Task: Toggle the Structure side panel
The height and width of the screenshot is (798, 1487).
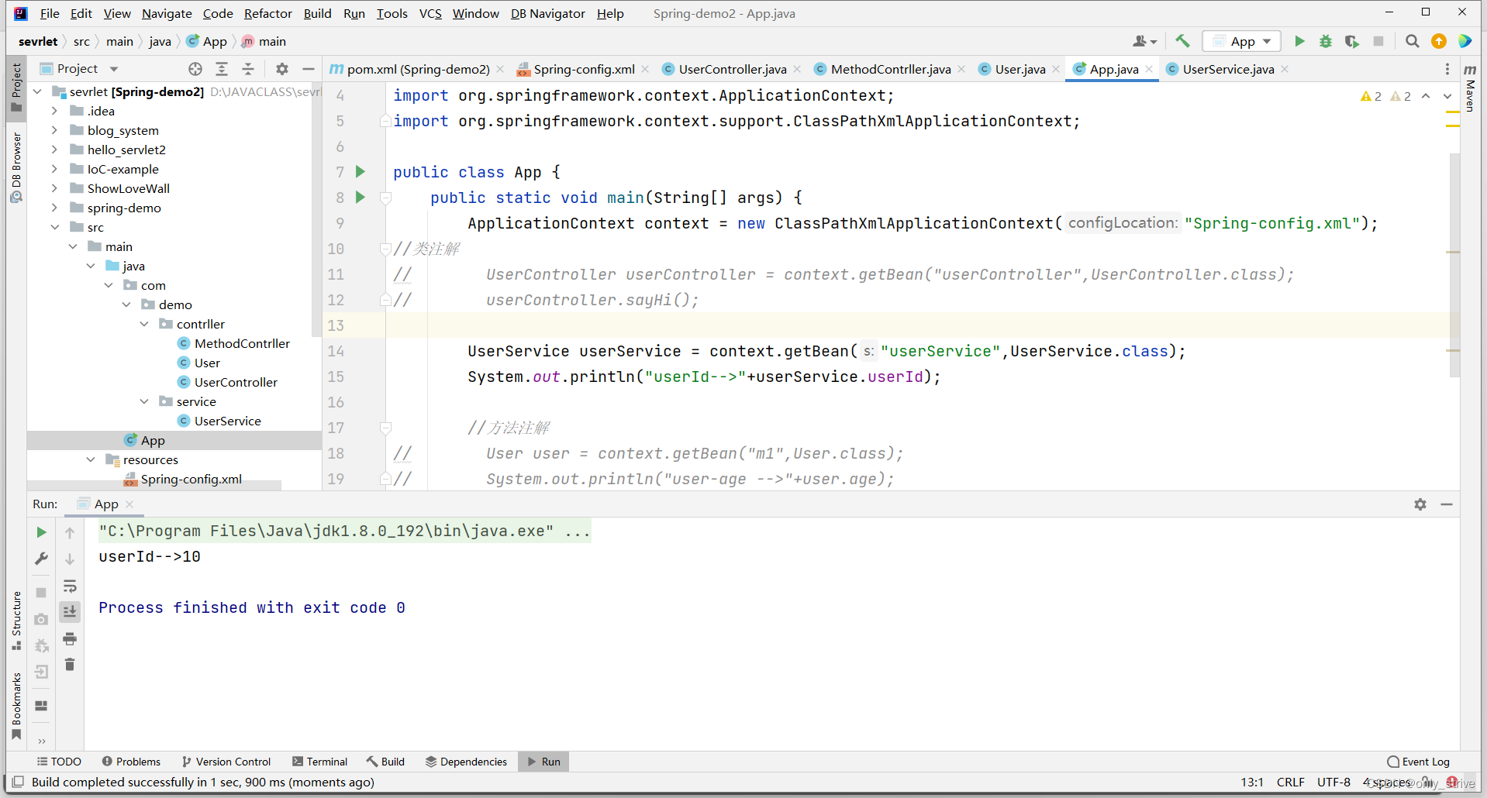Action: coord(16,621)
